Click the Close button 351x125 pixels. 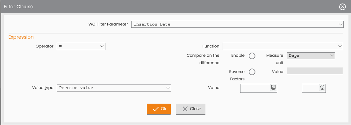(190, 109)
